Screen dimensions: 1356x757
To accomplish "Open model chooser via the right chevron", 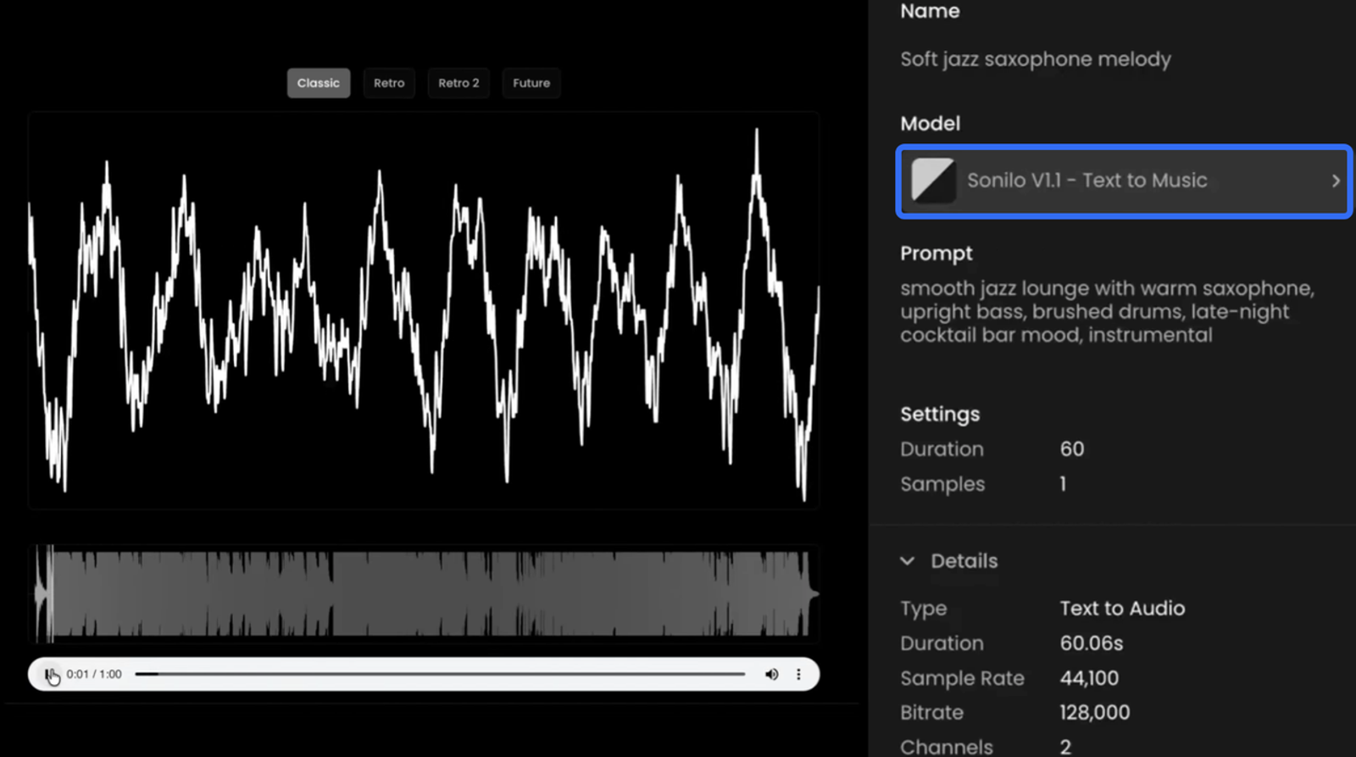I will point(1336,181).
